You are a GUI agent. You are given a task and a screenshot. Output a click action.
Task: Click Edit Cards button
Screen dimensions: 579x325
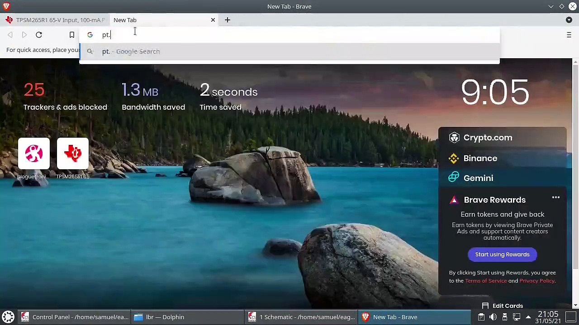pos(502,306)
